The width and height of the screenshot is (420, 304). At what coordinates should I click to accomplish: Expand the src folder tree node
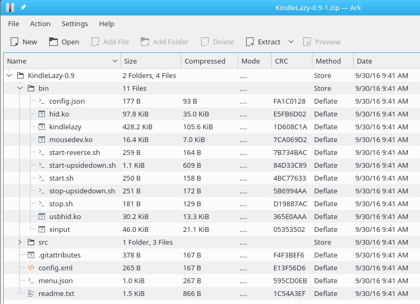[20, 242]
